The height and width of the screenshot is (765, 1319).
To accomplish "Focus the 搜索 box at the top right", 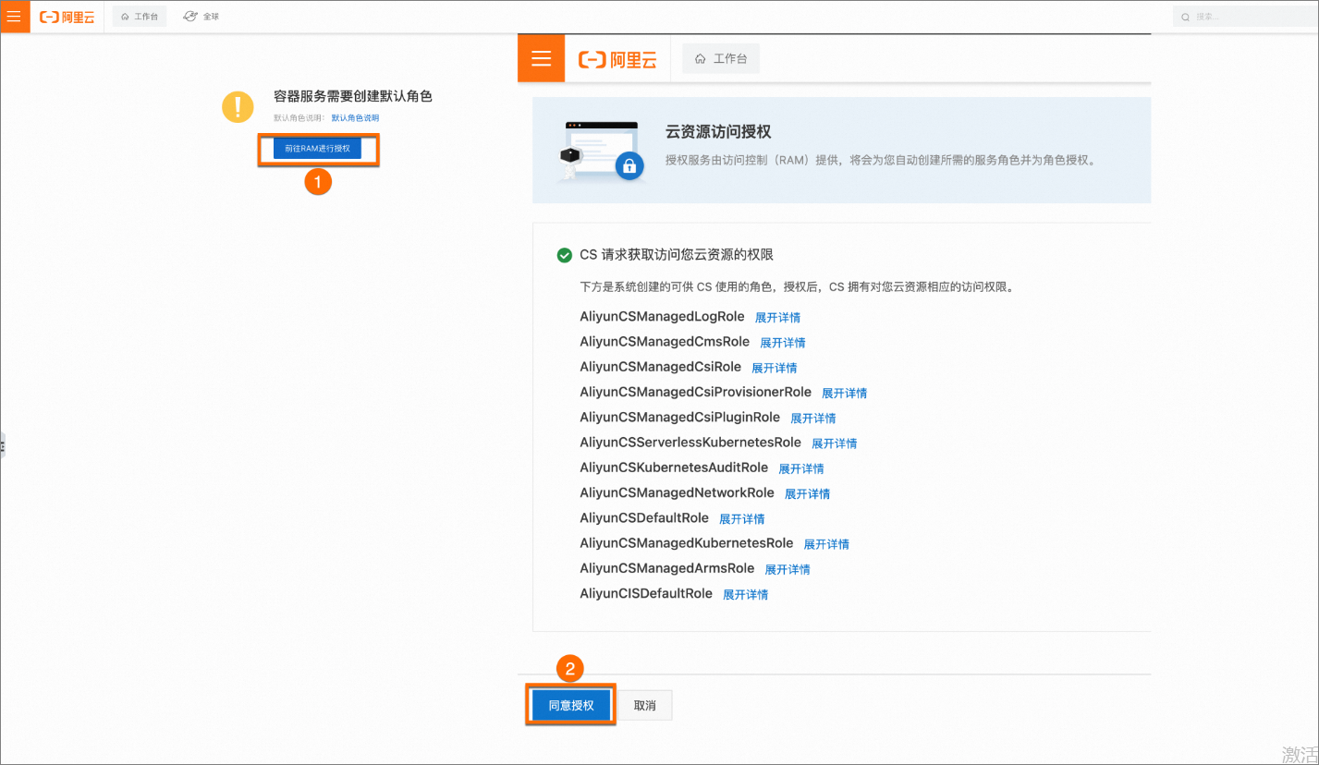I will (x=1244, y=17).
